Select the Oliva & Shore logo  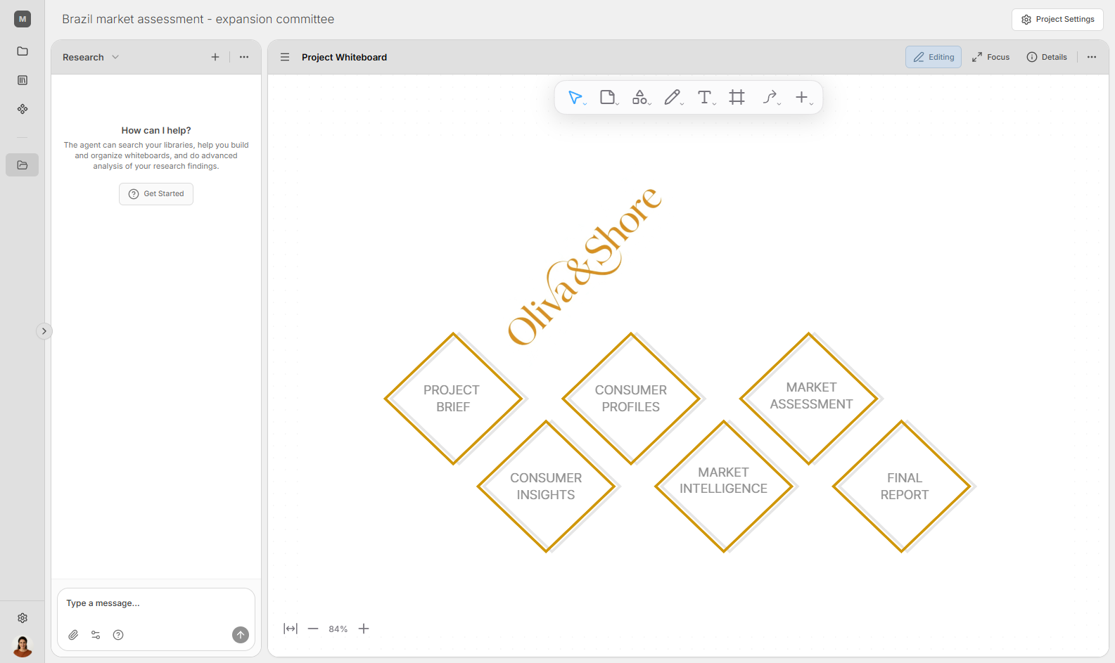click(585, 266)
